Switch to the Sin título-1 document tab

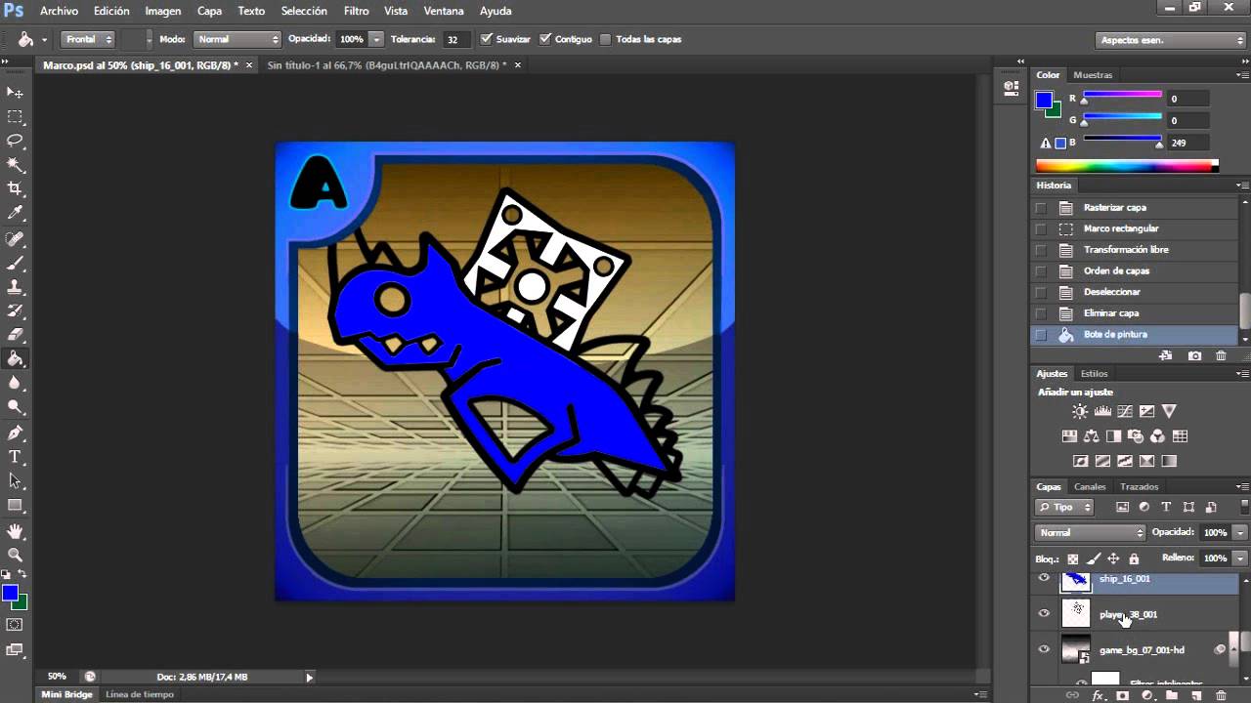[387, 65]
